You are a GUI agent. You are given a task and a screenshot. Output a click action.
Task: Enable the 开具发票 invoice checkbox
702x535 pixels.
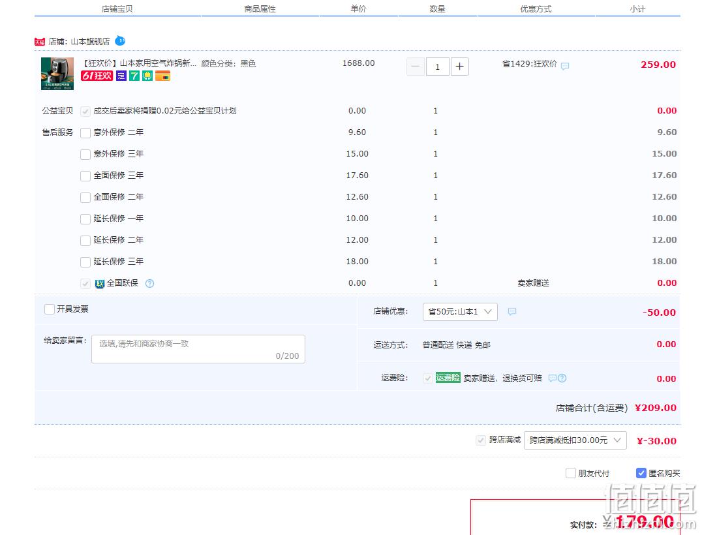[x=49, y=309]
